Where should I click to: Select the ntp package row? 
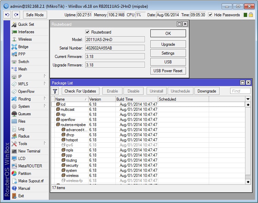click(148, 115)
